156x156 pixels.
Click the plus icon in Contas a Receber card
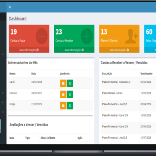pyautogui.click(x=87, y=36)
